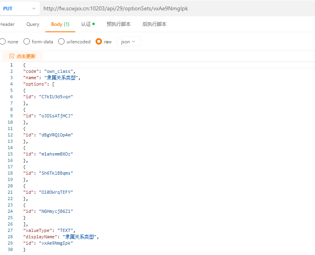315x255 pixels.
Task: Click the valueType "TEXT" value
Action: [65, 230]
